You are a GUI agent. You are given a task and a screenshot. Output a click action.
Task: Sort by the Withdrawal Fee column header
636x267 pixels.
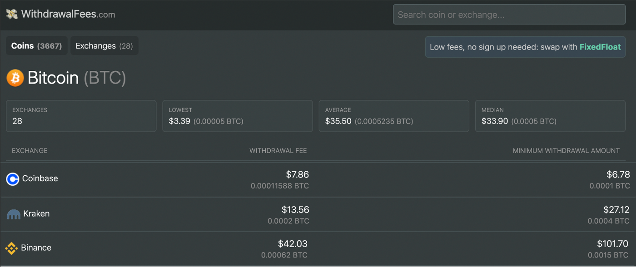click(x=278, y=151)
